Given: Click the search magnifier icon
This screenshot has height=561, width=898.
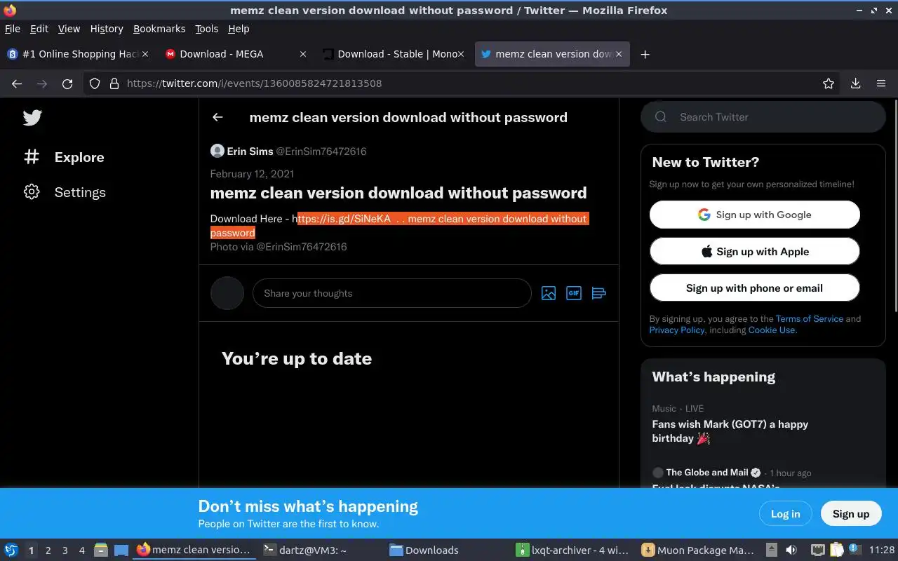Looking at the screenshot, I should click(661, 117).
